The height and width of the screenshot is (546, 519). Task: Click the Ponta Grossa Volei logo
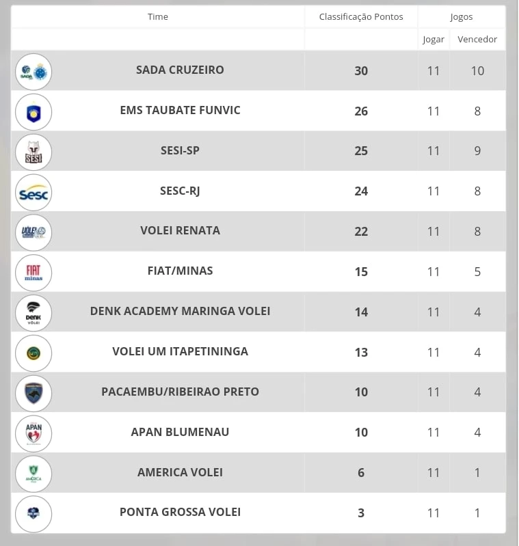pos(34,514)
